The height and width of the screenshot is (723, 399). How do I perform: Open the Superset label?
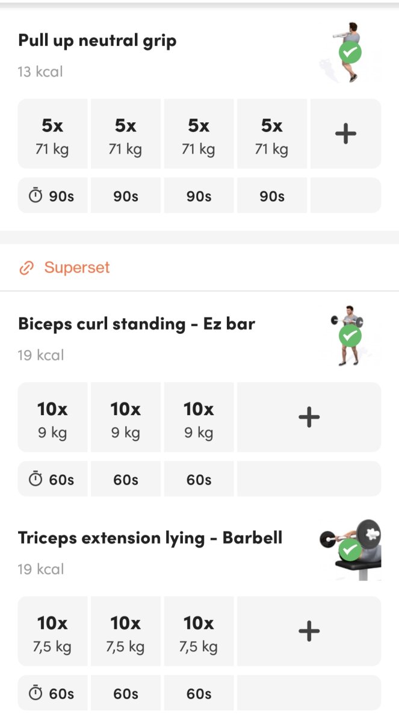77,268
